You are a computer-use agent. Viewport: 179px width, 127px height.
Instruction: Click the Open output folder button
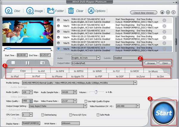pos(165,63)
